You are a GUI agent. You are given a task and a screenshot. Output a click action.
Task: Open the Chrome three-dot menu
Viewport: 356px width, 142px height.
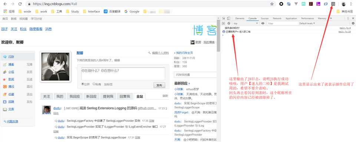[x=351, y=4]
